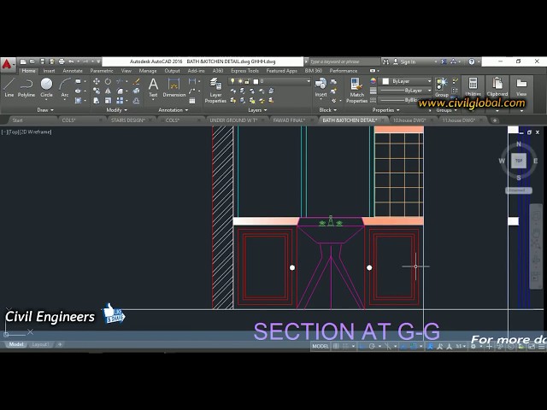Click the ByLayer object color swatch
This screenshot has height=410, width=547.
(x=385, y=81)
